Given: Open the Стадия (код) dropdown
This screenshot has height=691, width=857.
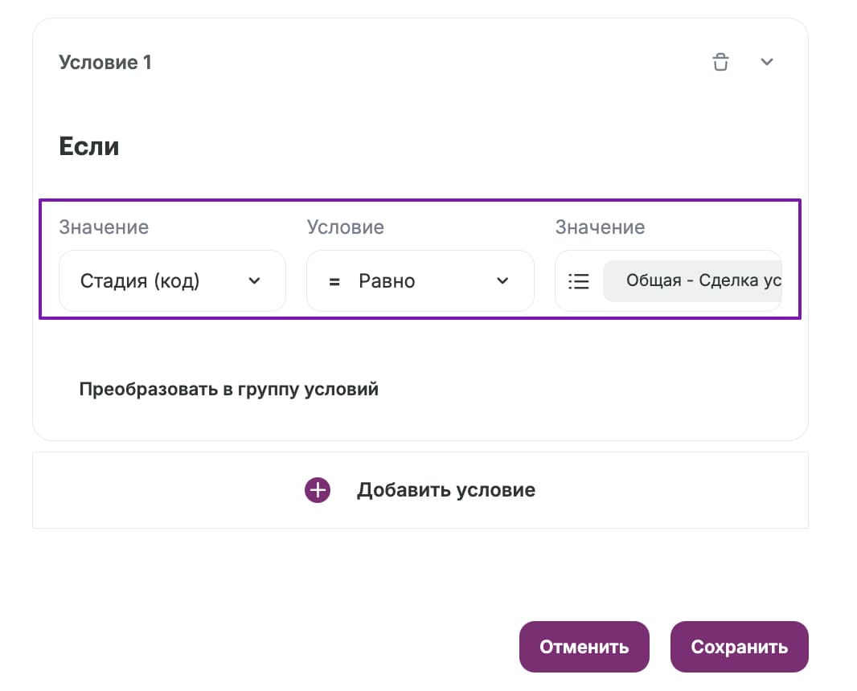Looking at the screenshot, I should pyautogui.click(x=172, y=280).
